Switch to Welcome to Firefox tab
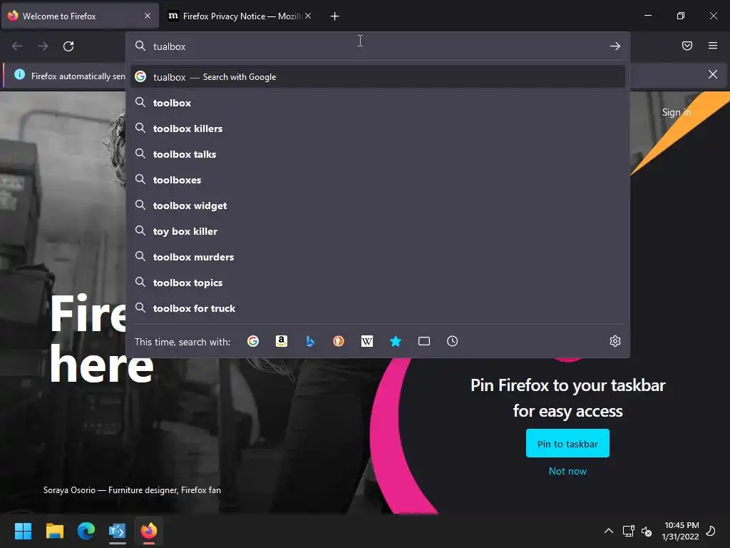This screenshot has width=730, height=548. [80, 16]
